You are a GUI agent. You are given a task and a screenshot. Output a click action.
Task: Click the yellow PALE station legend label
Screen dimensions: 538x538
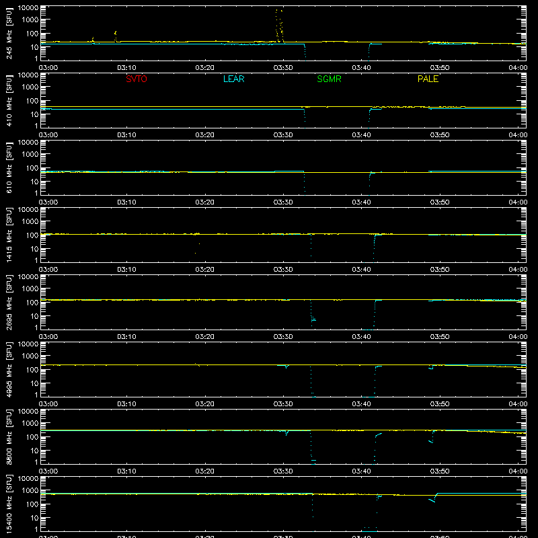[428, 79]
